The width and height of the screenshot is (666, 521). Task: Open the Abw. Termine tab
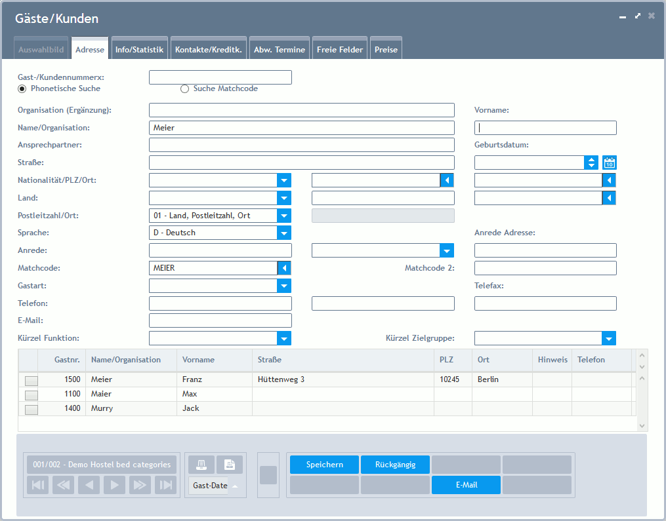pos(280,49)
